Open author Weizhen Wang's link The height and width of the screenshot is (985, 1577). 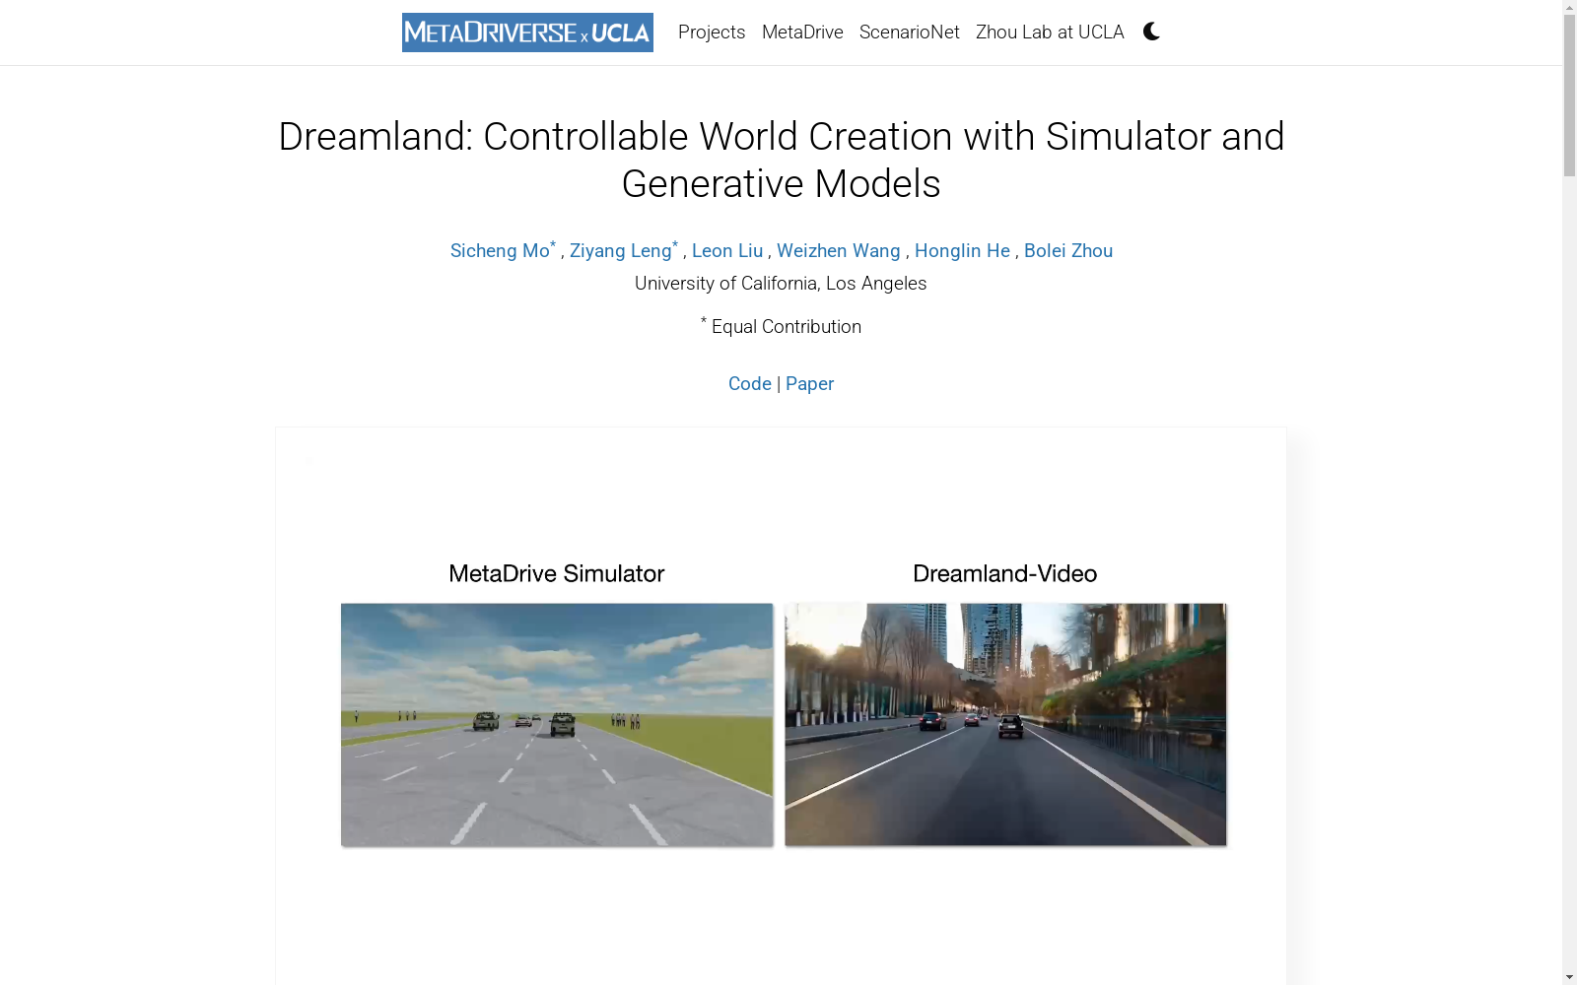coord(839,250)
